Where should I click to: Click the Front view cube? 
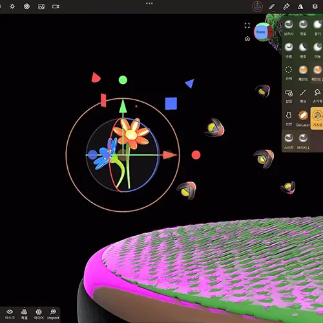[262, 32]
